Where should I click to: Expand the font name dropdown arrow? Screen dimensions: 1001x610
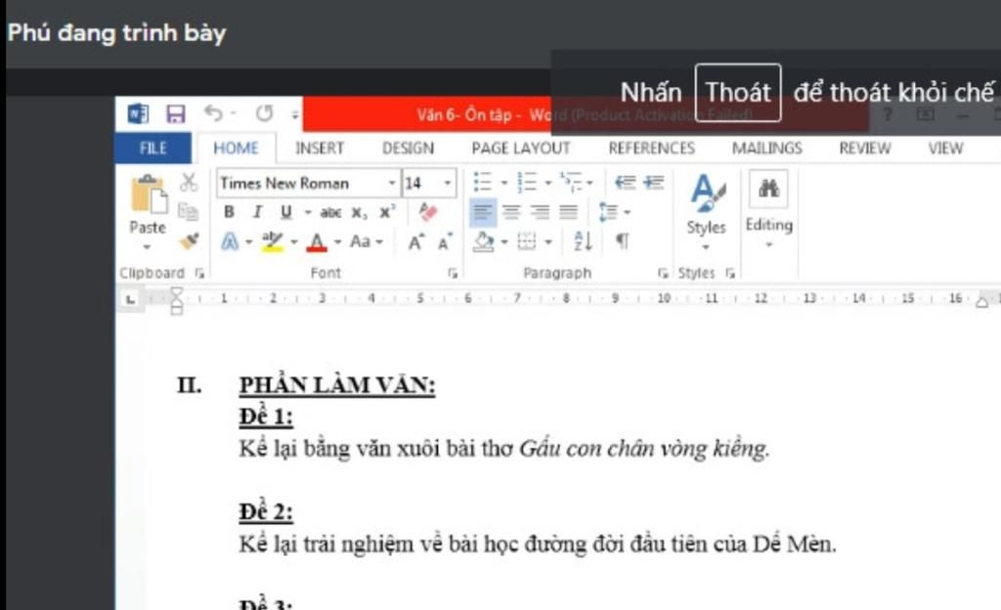392,183
